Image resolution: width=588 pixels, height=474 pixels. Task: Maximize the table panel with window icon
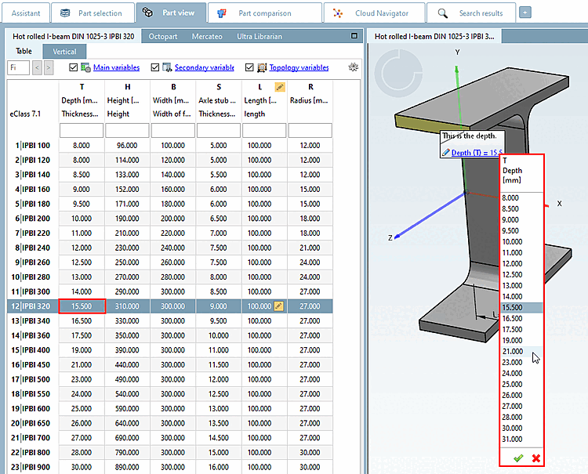pos(355,36)
